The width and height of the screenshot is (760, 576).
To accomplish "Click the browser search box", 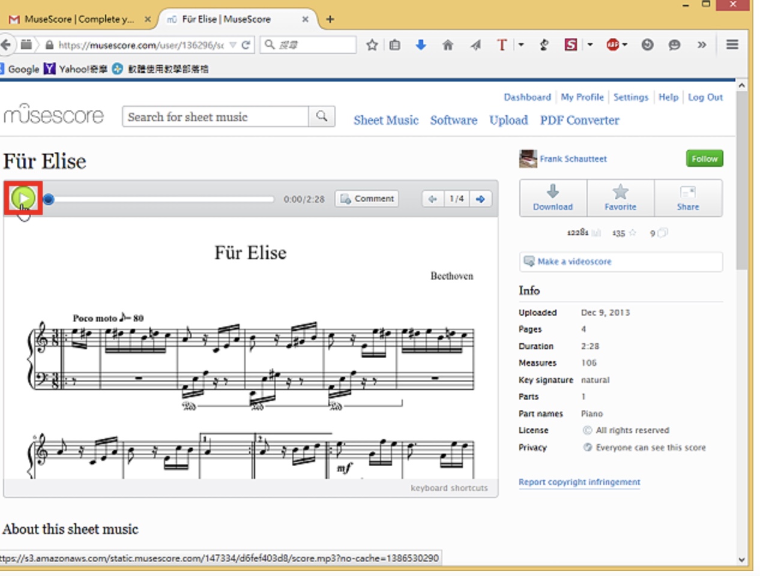I will point(308,45).
